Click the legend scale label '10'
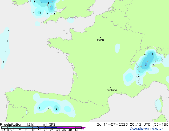 [x=33, y=130]
